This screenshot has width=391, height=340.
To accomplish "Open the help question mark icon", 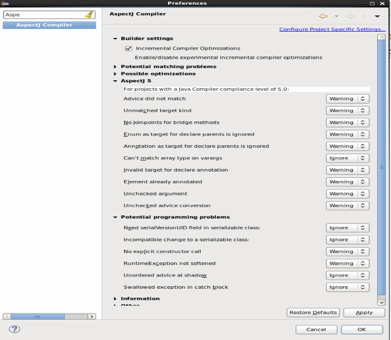I will click(x=14, y=329).
